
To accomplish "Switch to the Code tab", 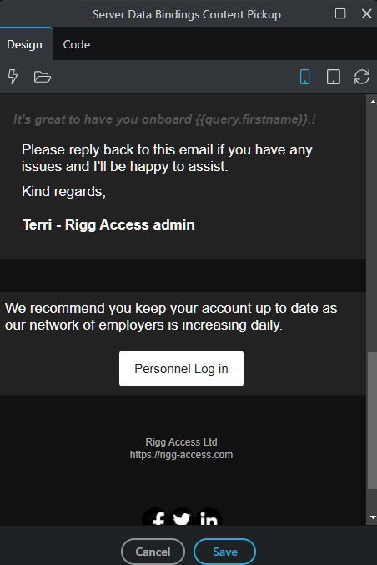I will tap(77, 44).
